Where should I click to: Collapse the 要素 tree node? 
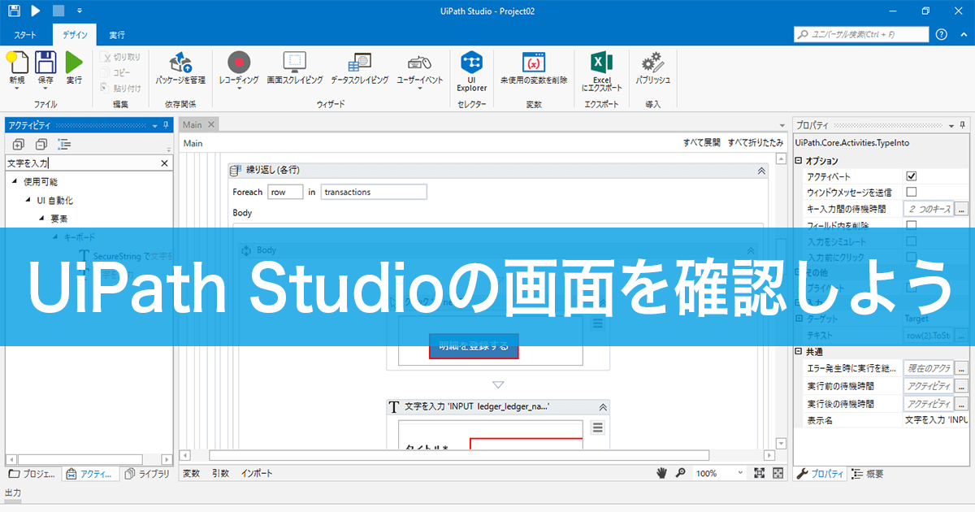coord(41,219)
